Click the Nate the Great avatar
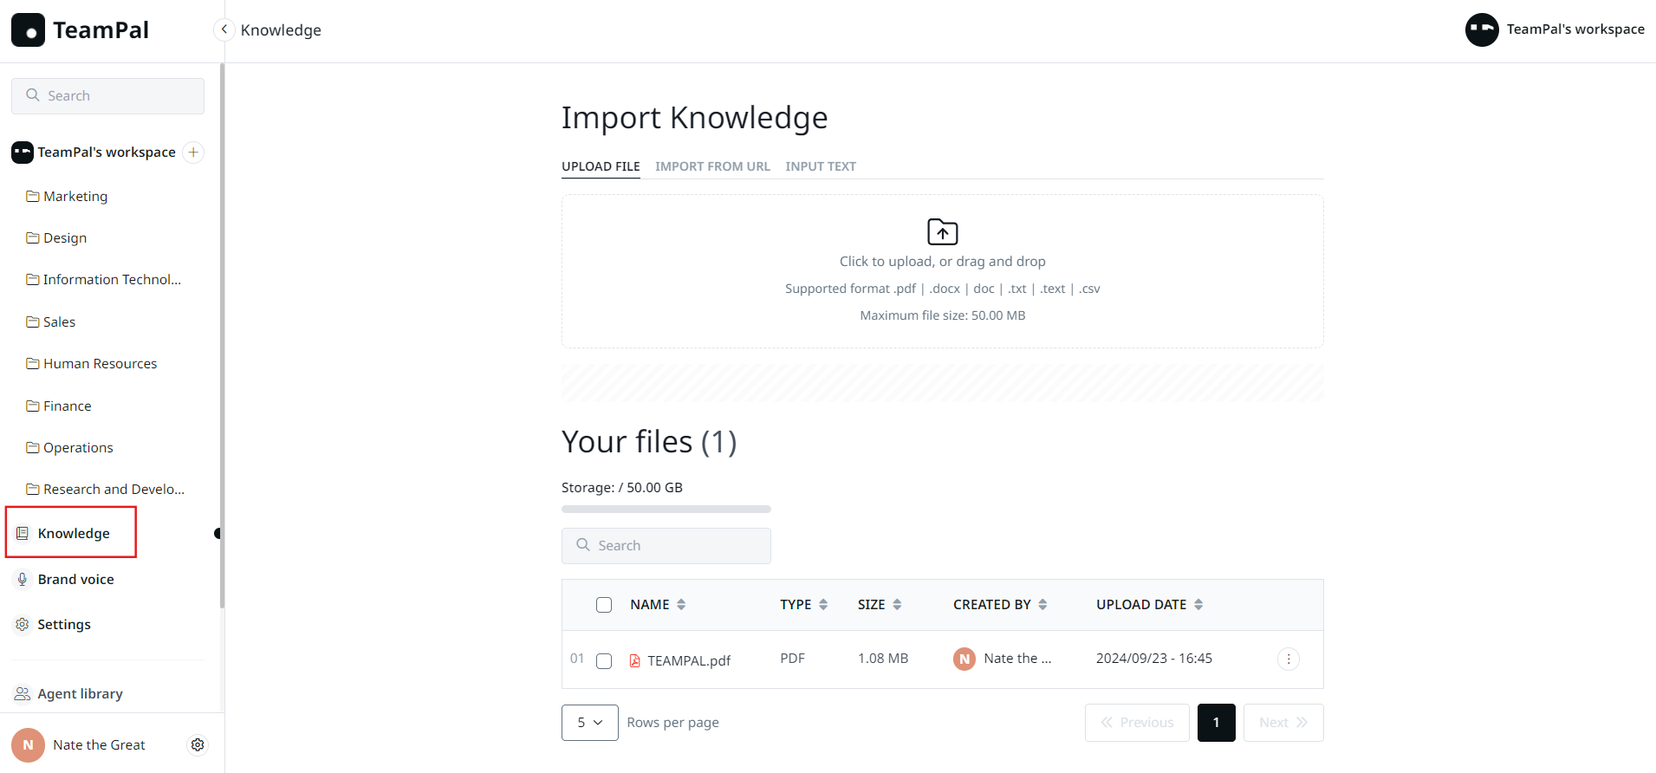 click(x=28, y=745)
